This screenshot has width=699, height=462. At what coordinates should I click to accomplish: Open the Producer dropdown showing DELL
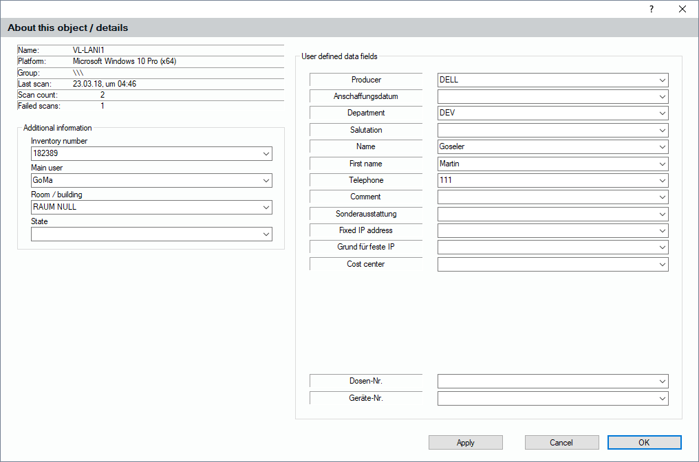[662, 80]
